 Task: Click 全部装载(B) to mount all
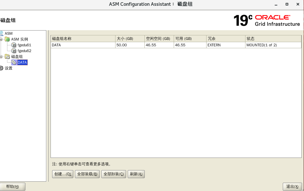87,174
